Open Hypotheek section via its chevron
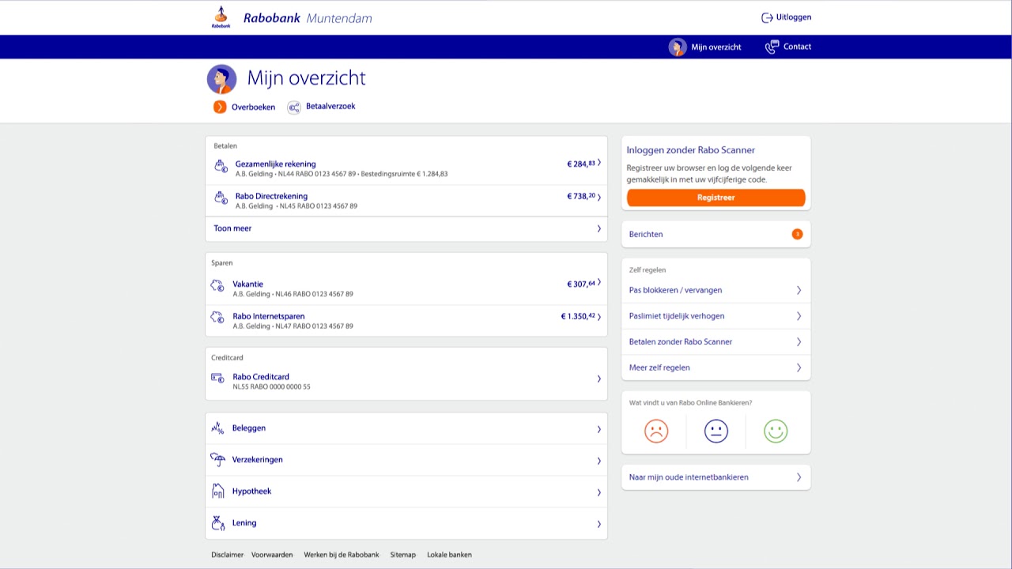Screen dimensions: 1012x569 (x=599, y=492)
